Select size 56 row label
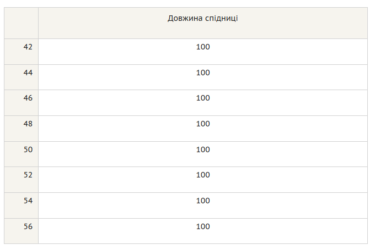The height and width of the screenshot is (250, 375). [28, 226]
